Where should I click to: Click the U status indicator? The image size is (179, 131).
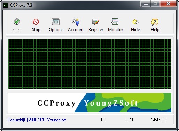pyautogui.click(x=102, y=120)
